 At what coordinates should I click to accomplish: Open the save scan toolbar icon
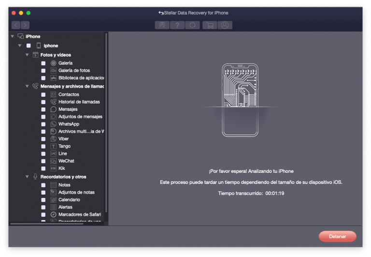click(x=162, y=25)
